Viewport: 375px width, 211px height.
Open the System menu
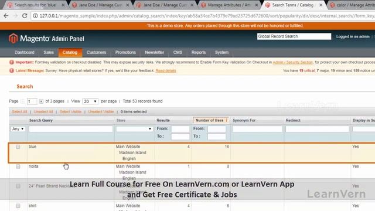point(221,52)
